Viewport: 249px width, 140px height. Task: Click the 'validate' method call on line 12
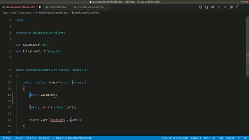pyautogui.click(x=47, y=95)
